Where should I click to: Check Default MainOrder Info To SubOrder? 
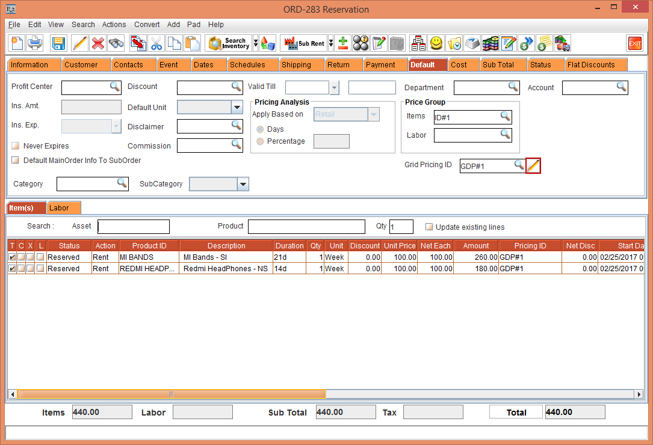[15, 161]
